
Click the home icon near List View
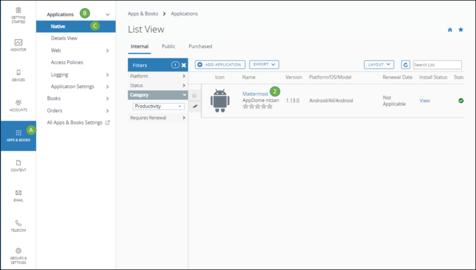pos(449,30)
